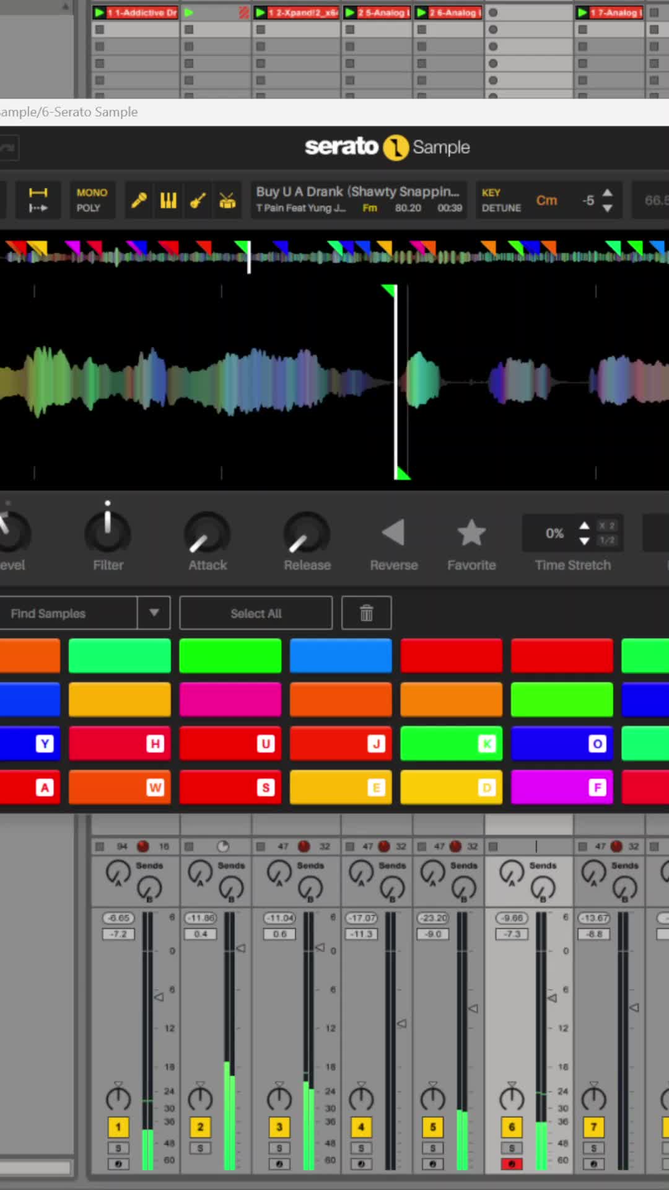Arm record on track 1
Image resolution: width=669 pixels, height=1190 pixels.
click(118, 1164)
